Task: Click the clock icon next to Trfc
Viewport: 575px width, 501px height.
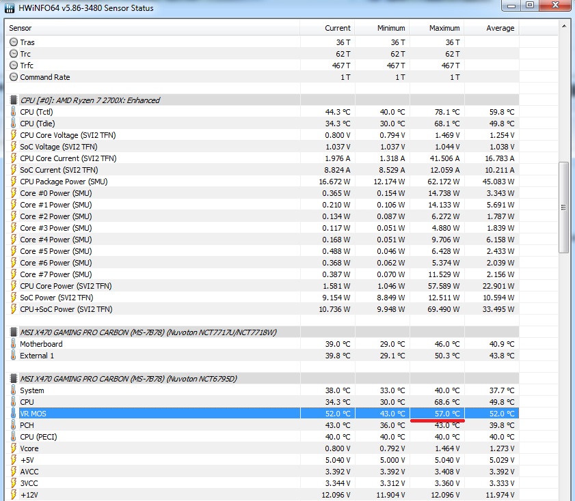Action: (x=14, y=65)
